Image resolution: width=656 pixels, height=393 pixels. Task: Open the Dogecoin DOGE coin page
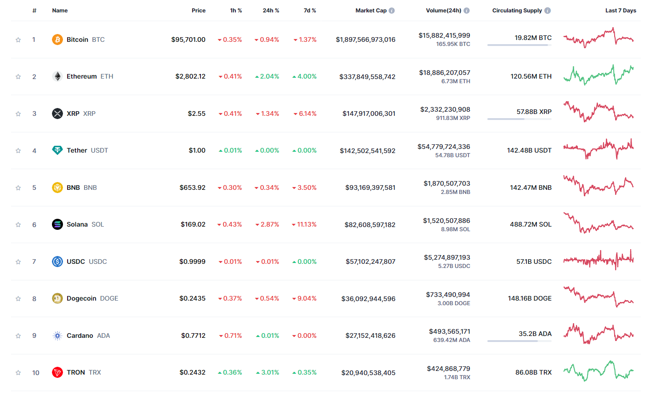(92, 298)
